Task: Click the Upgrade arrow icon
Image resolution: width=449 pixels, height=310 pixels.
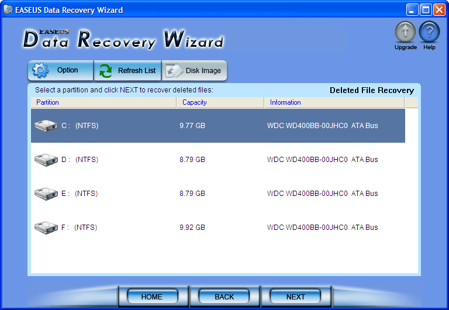Action: [x=405, y=32]
